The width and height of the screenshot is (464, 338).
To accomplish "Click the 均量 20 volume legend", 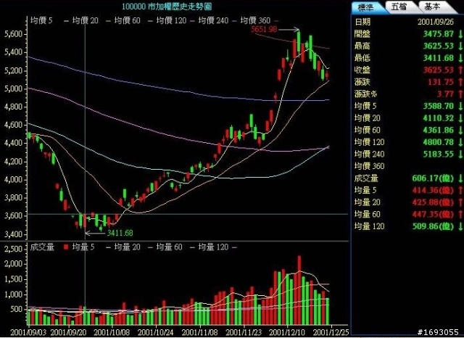I will (128, 247).
